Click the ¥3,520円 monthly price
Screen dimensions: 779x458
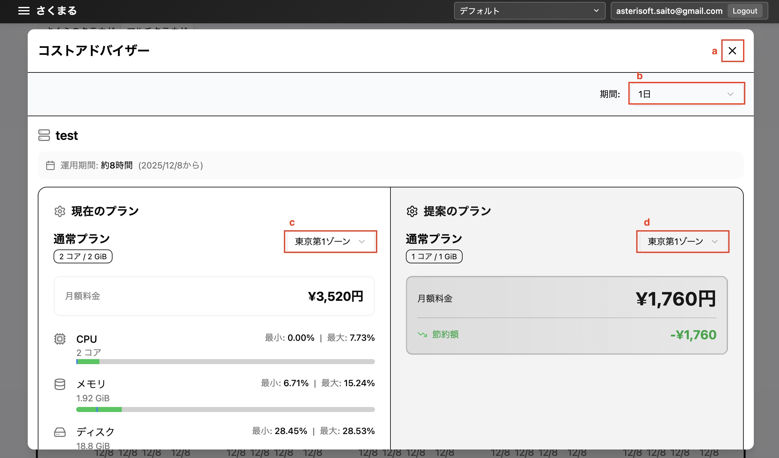point(336,296)
